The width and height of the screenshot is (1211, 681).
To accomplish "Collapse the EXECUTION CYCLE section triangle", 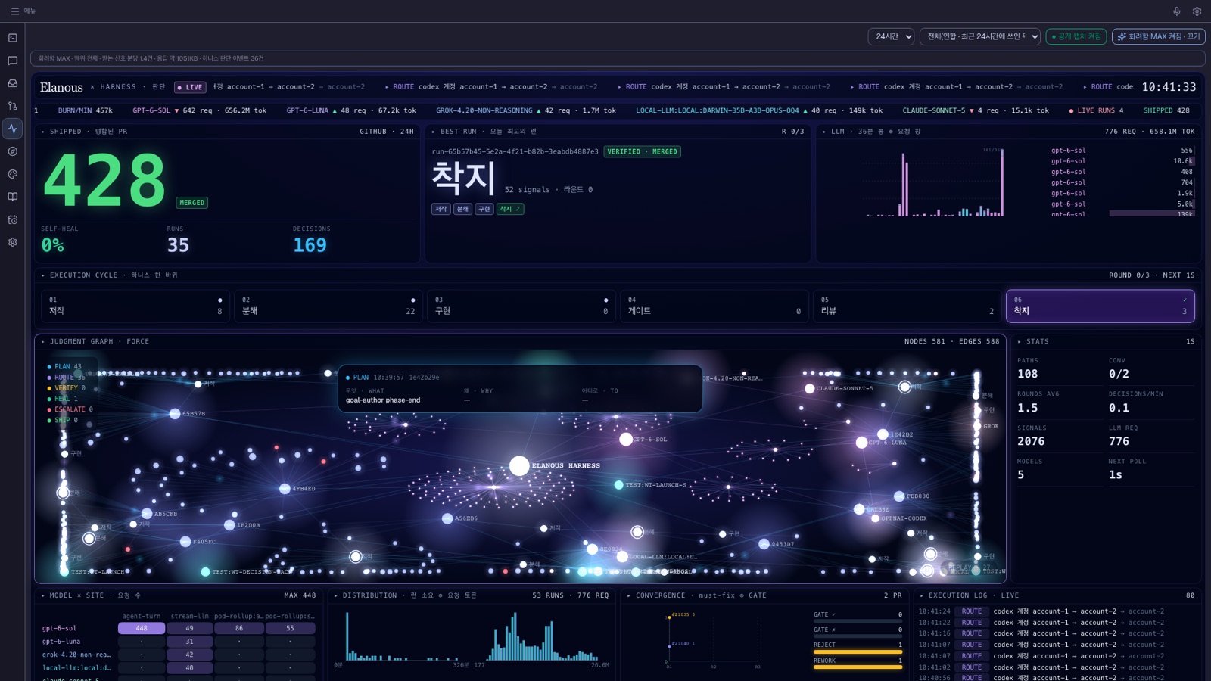I will [43, 275].
